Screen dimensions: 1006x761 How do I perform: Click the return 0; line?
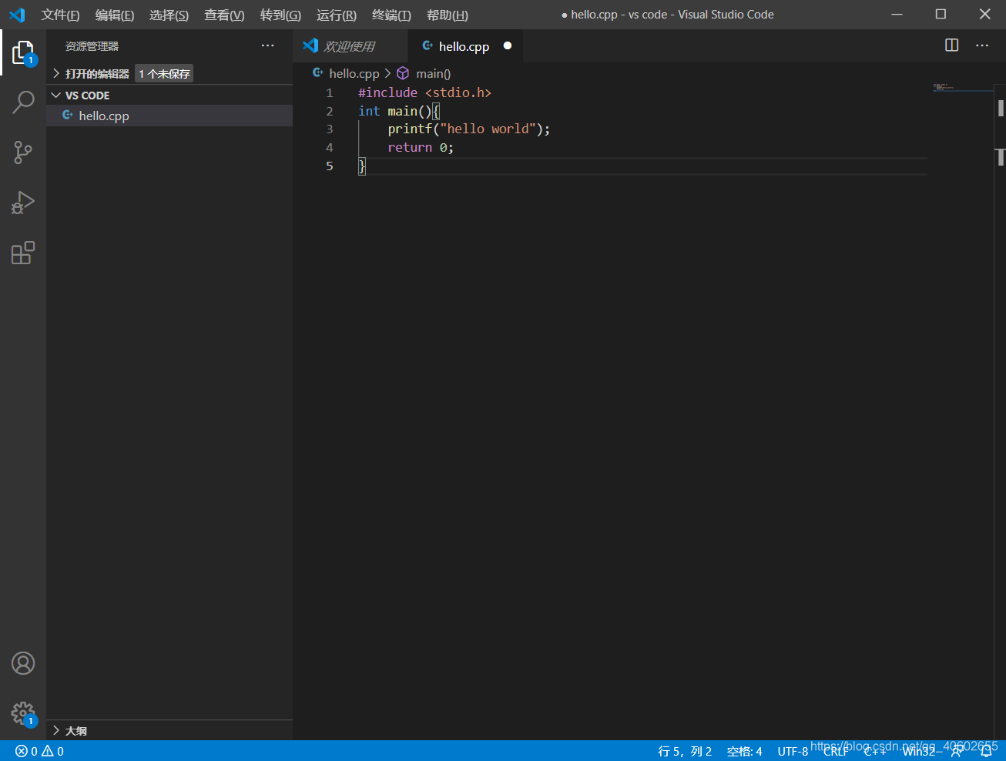pos(421,147)
